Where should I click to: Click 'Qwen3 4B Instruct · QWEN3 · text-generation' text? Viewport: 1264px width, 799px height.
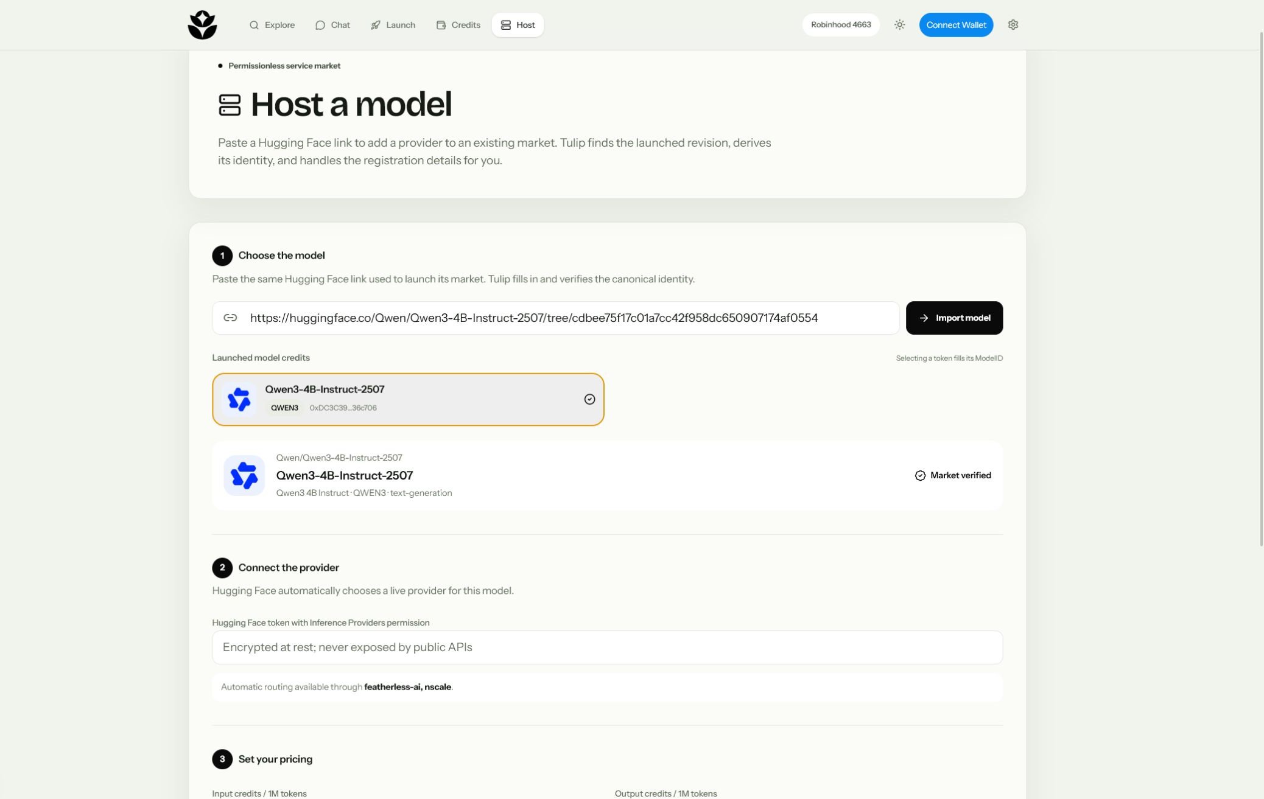364,493
